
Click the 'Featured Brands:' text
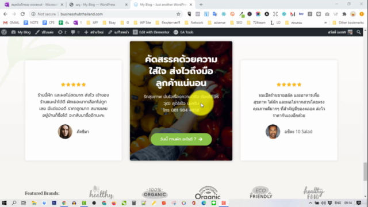coord(42,193)
